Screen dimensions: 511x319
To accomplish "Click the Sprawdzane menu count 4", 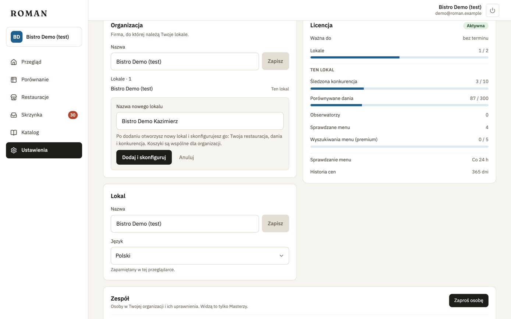I will 487,128.
